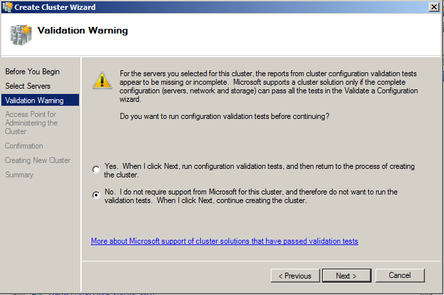Screen dimensions: 444x295
Task: Click Access Point for Administering the Cluster step
Action: pos(31,123)
